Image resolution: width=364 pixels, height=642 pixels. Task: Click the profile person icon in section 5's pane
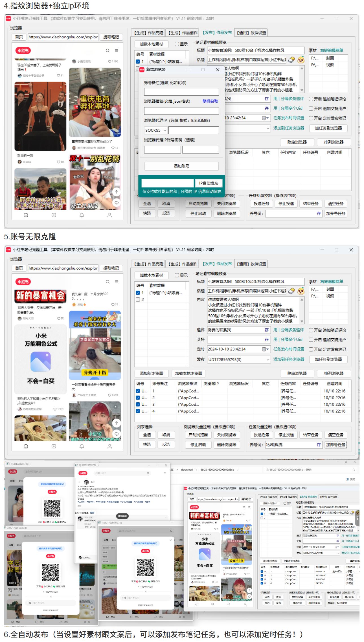pyautogui.click(x=109, y=446)
